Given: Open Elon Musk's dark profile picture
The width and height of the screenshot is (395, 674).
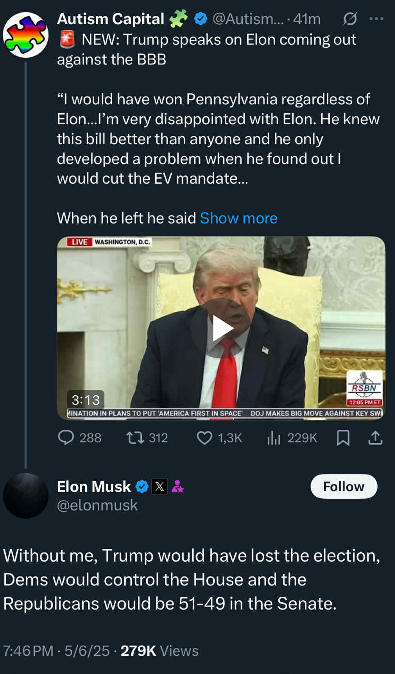Looking at the screenshot, I should (x=25, y=495).
